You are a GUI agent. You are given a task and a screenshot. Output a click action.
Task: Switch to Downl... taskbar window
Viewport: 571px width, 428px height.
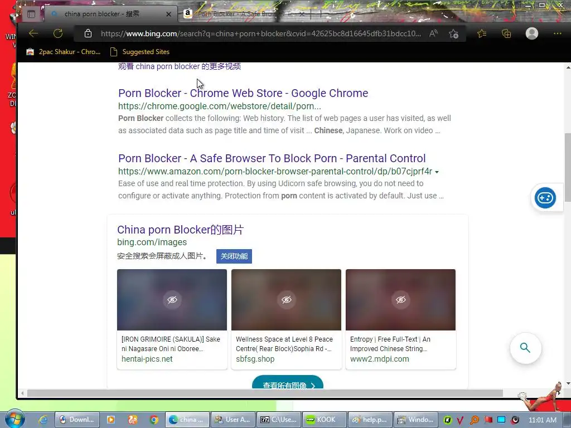coord(77,420)
